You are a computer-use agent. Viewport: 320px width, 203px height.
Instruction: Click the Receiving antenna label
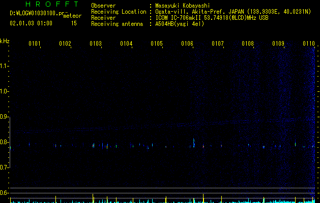[x=117, y=24]
